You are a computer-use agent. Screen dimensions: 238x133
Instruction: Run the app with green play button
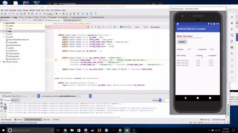[57, 14]
